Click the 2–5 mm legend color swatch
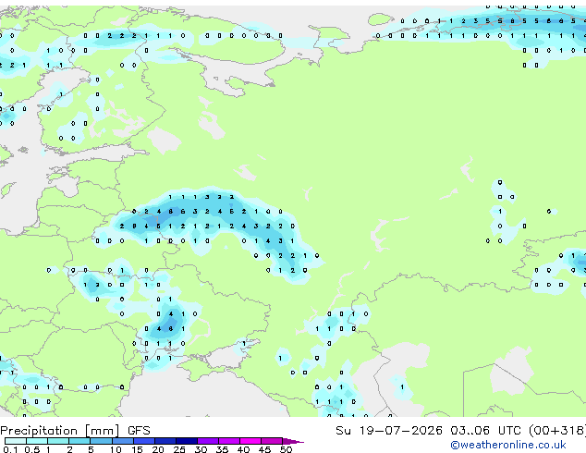This screenshot has width=586, height=453. point(79,441)
